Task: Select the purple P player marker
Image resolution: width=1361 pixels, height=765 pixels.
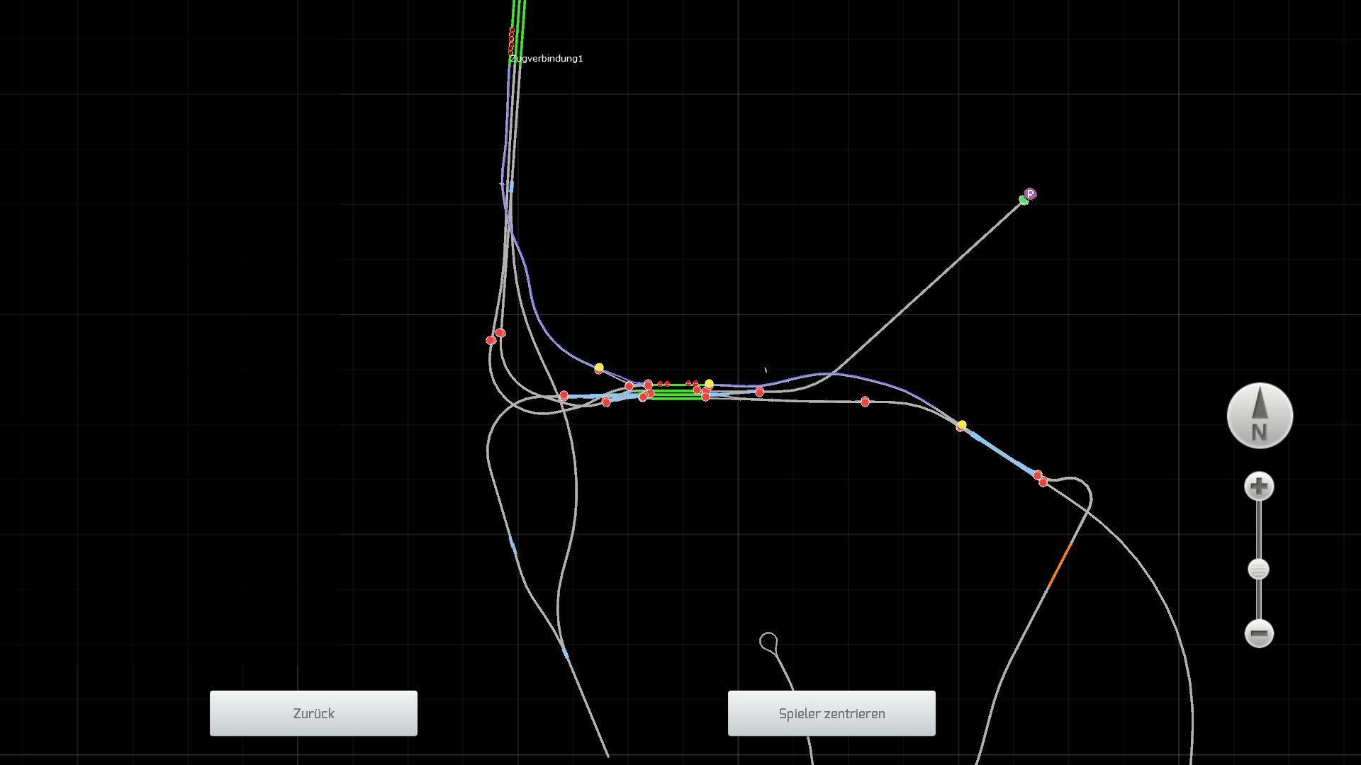Action: coord(1030,194)
